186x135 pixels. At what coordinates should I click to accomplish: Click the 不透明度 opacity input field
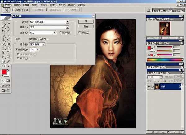coord(33,50)
